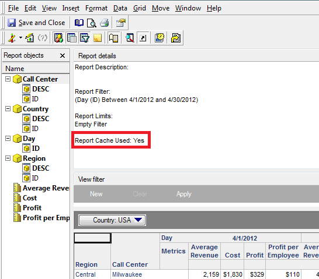Click the run report icon with the lightning bolt
The height and width of the screenshot is (279, 319).
coord(12,38)
